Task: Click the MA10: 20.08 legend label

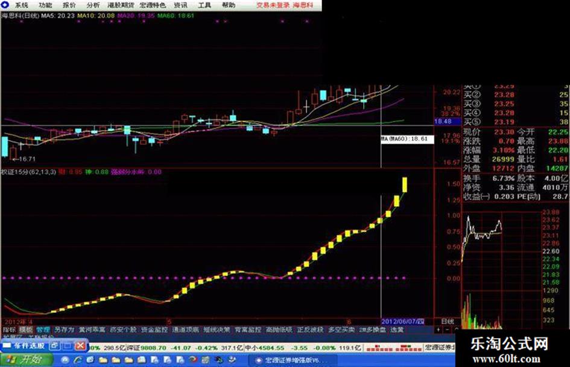Action: click(x=96, y=16)
